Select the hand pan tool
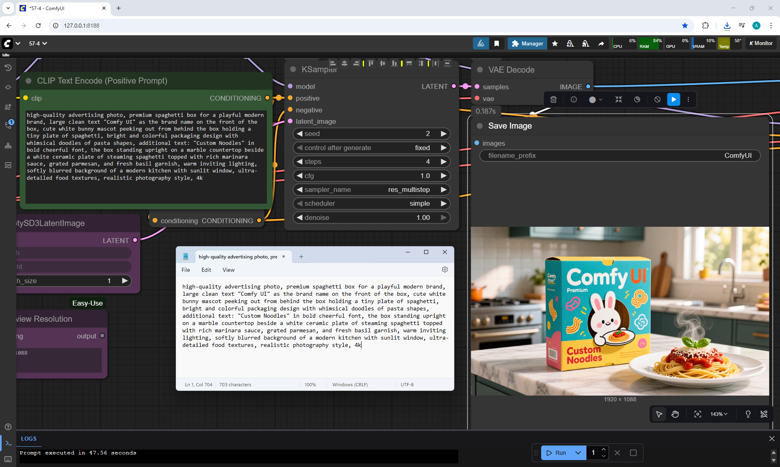 (675, 414)
